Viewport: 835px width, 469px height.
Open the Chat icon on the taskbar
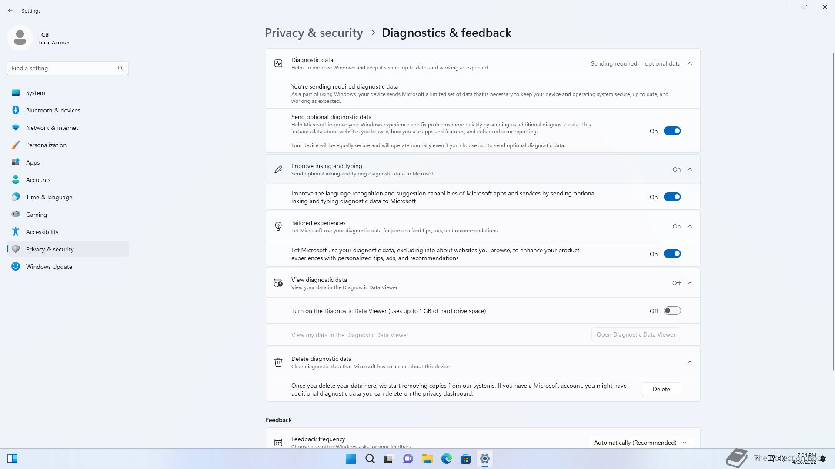coord(408,459)
